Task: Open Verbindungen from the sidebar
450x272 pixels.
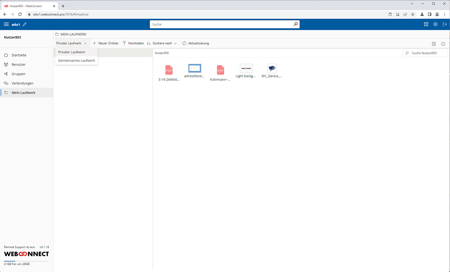Action: coord(22,83)
